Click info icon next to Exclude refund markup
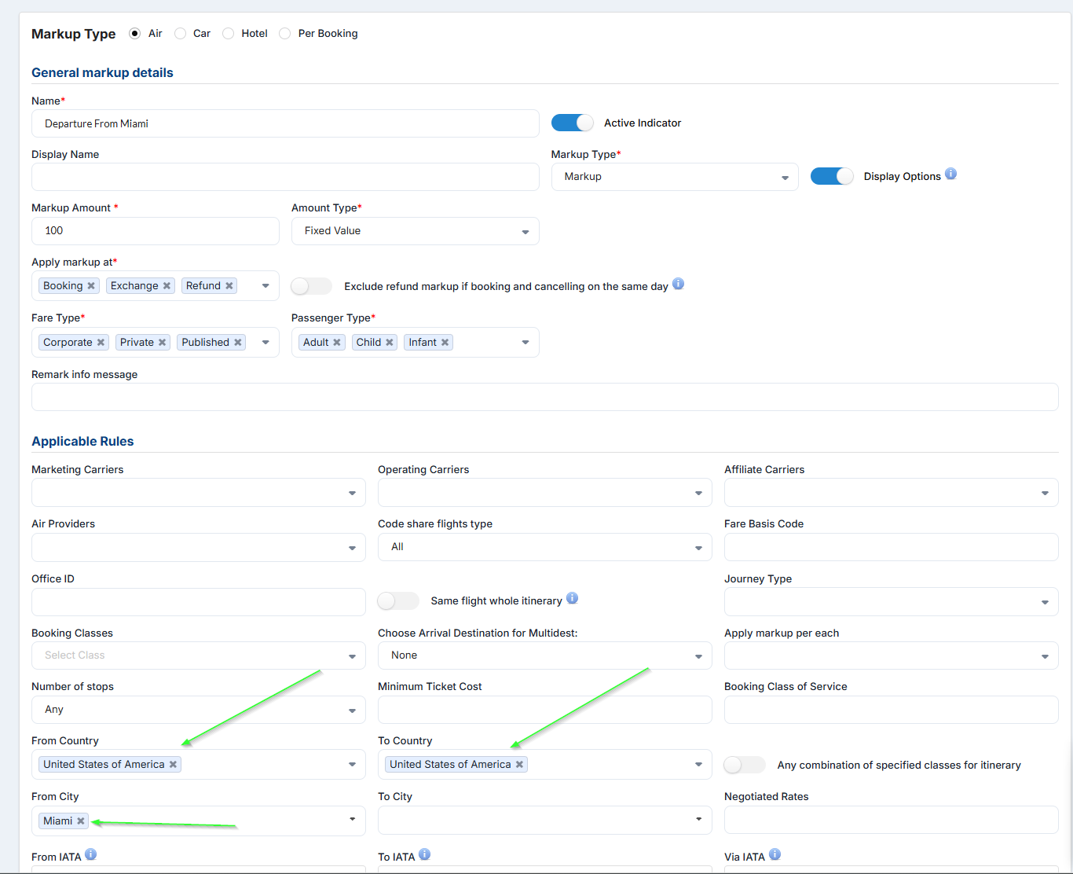Screen dimensions: 1073x874 [678, 284]
